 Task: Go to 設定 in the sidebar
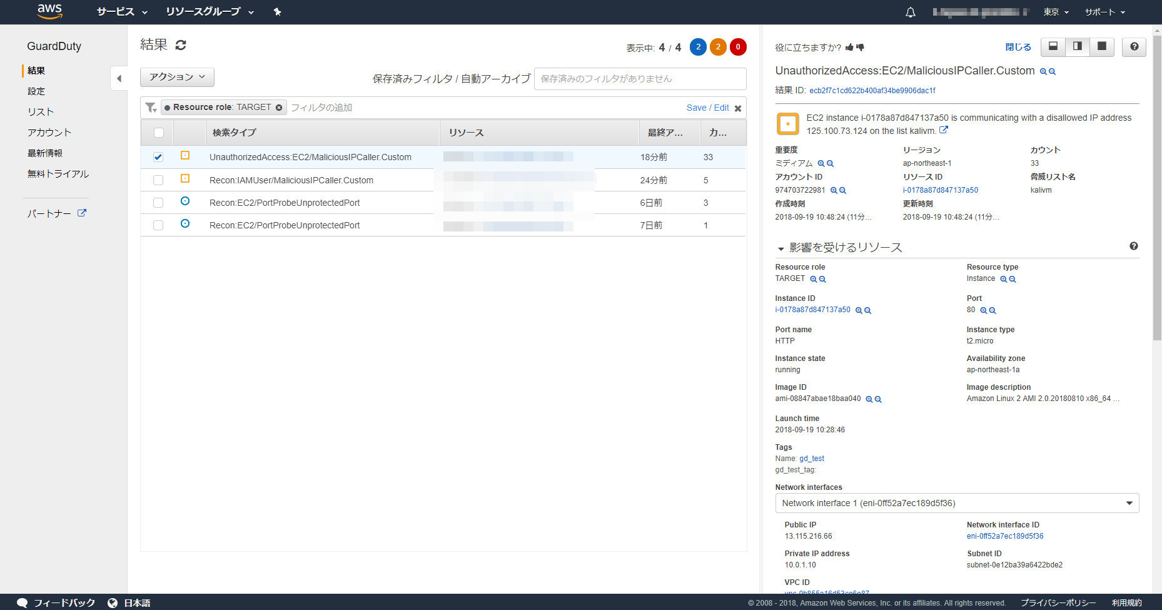pyautogui.click(x=36, y=91)
